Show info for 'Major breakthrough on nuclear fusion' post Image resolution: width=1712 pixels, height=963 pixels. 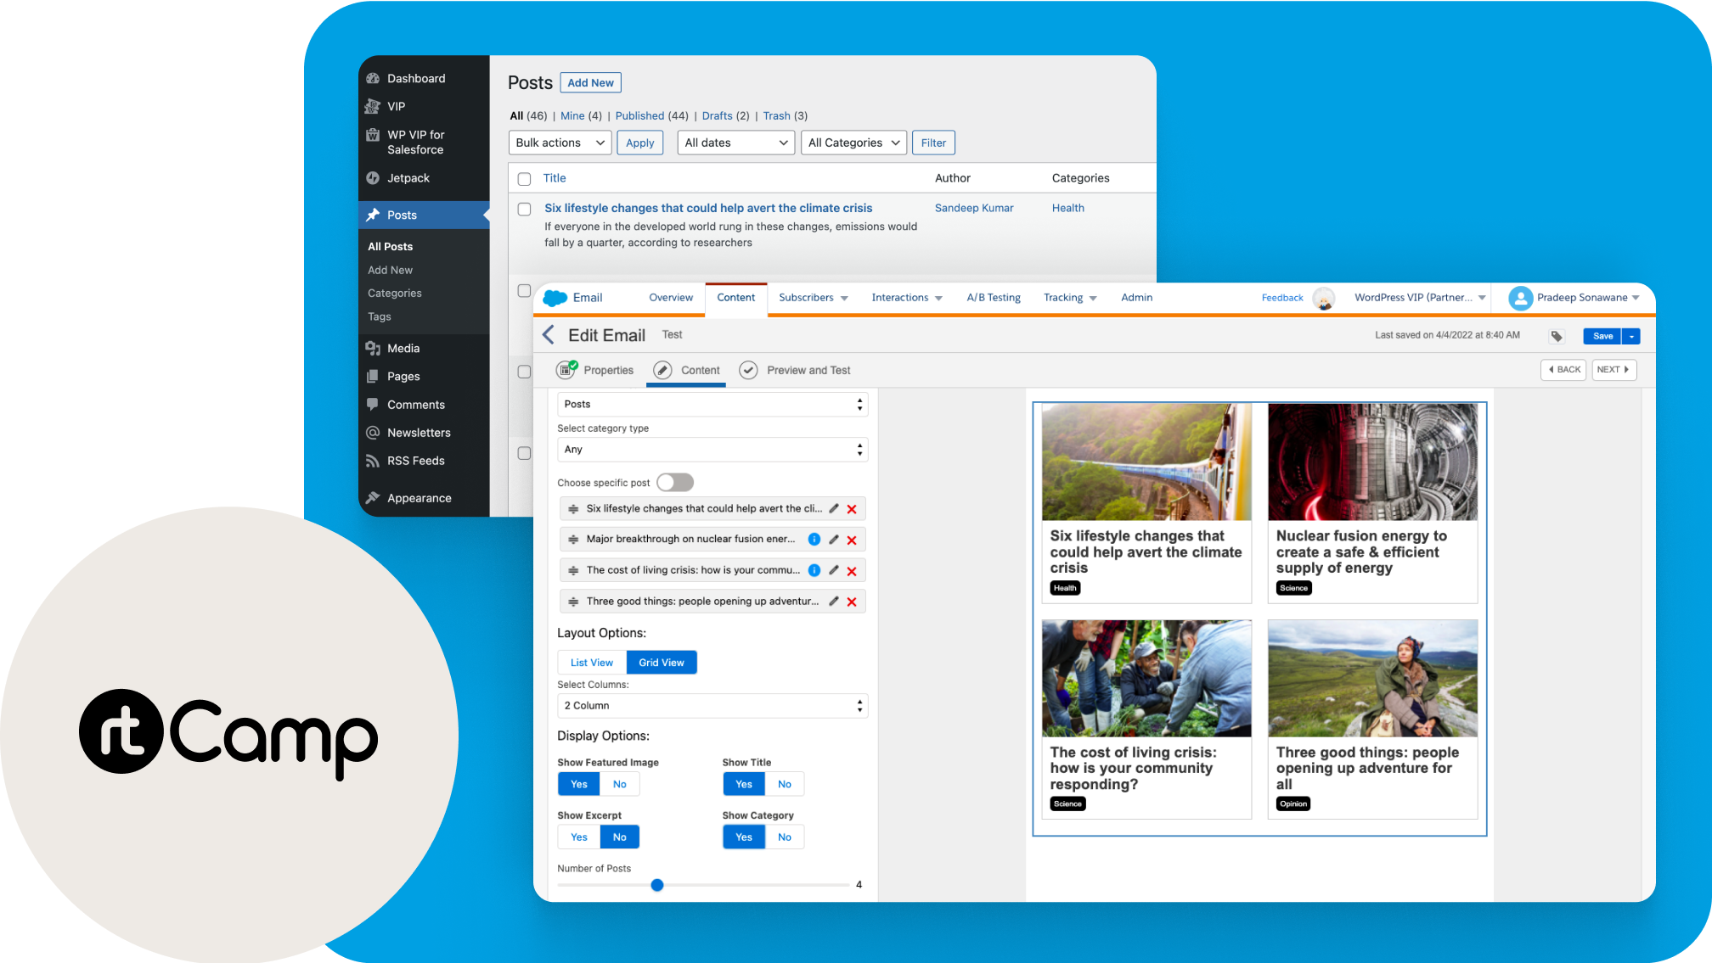point(814,540)
